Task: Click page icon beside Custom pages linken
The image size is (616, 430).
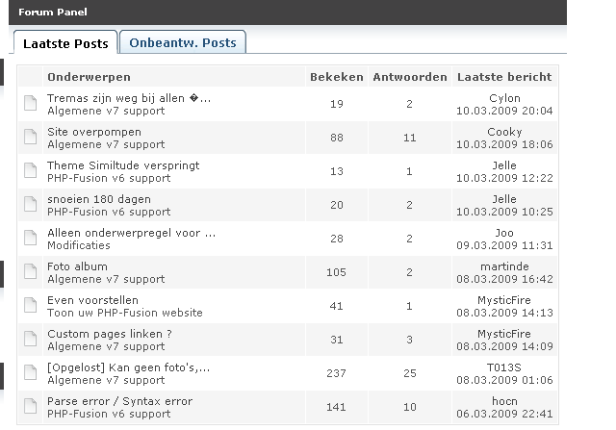Action: coord(30,340)
